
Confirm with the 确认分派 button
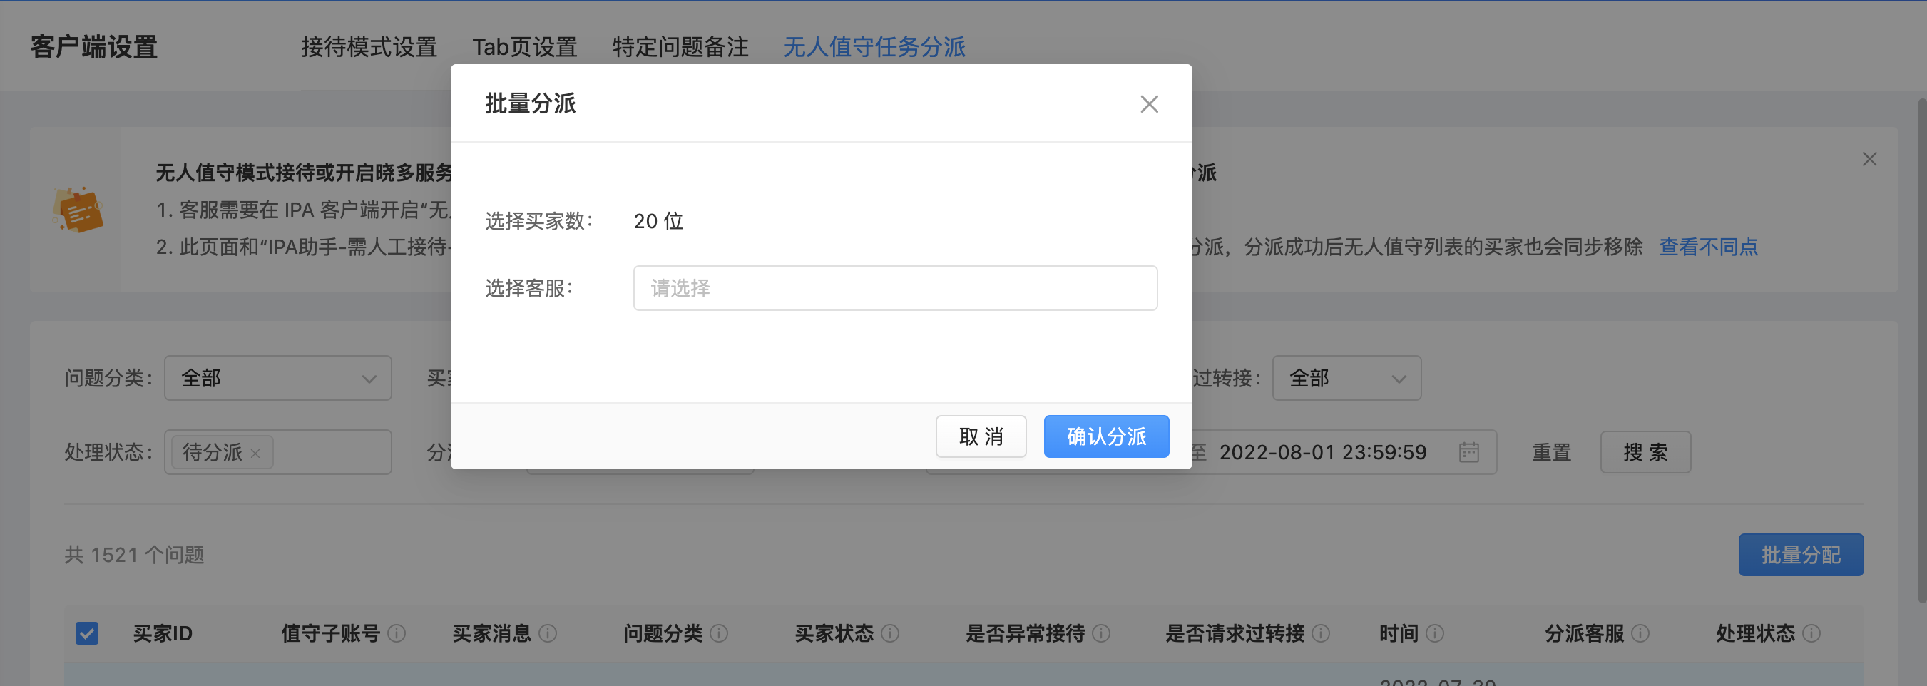point(1106,436)
